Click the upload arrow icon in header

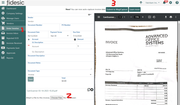coord(141,3)
